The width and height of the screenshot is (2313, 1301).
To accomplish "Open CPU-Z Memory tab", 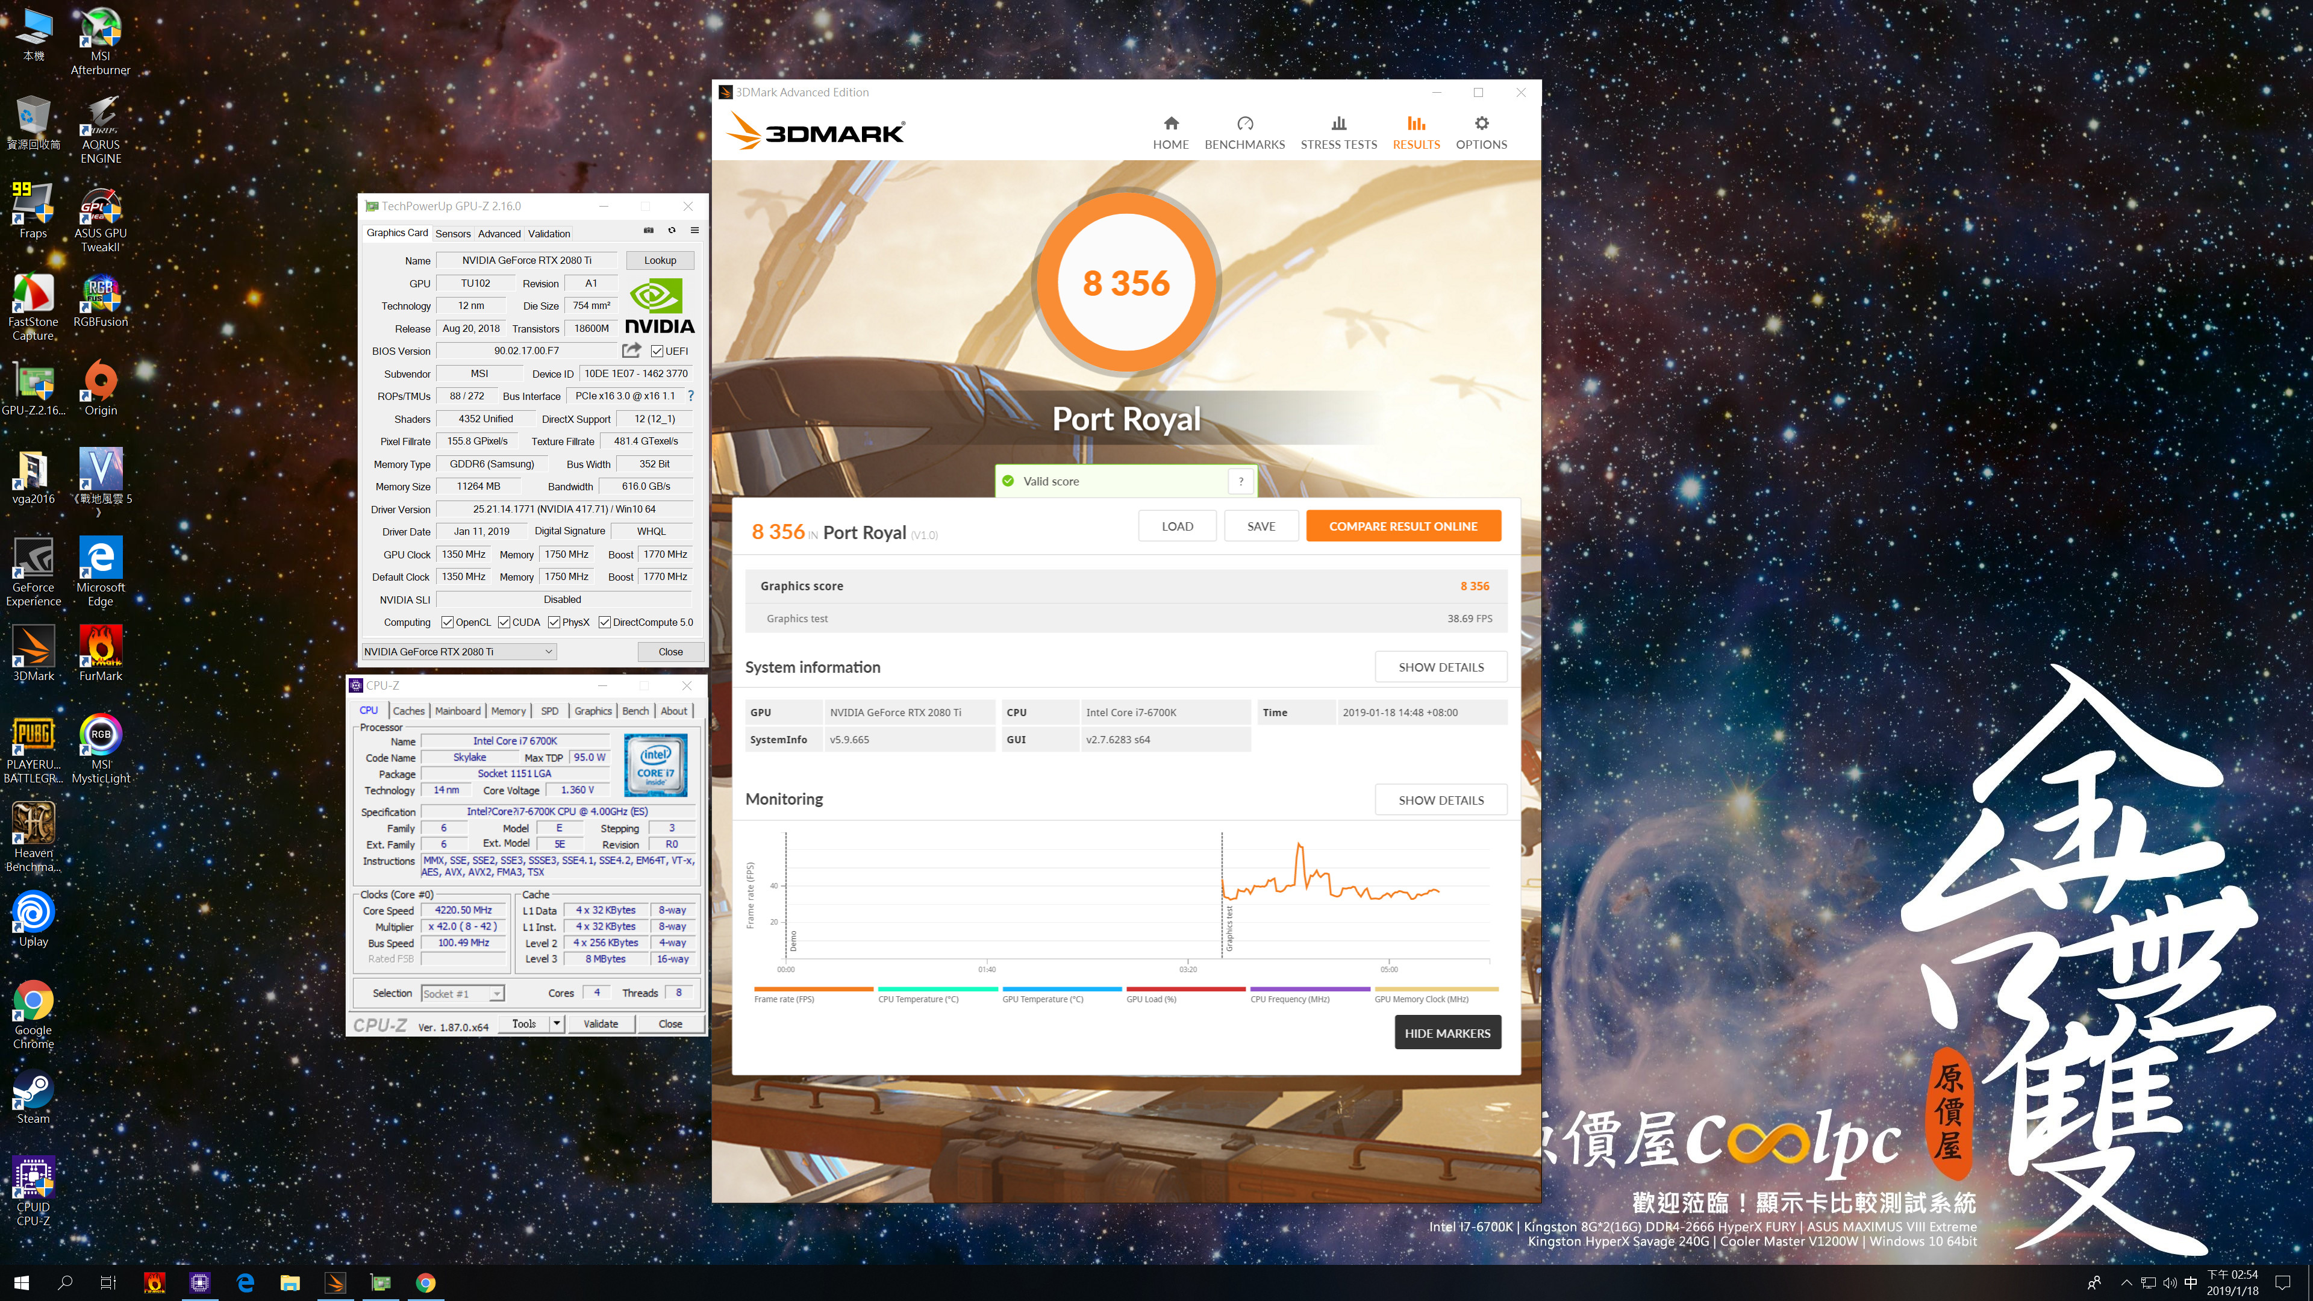I will pos(508,711).
